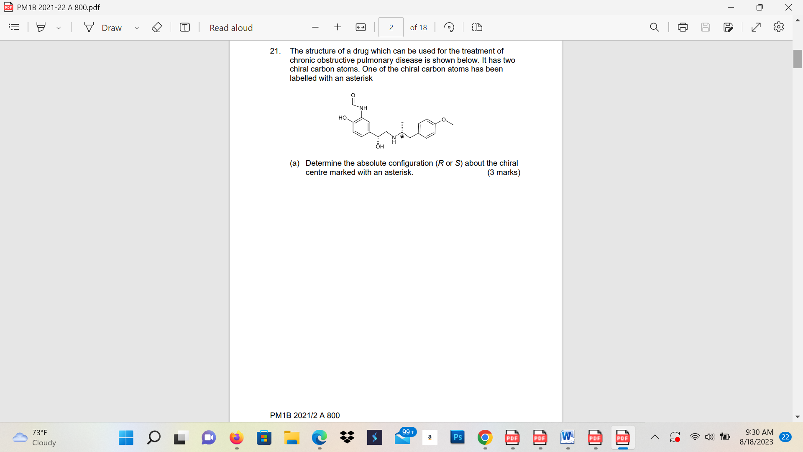
Task: Click the Save as icon
Action: click(728, 28)
